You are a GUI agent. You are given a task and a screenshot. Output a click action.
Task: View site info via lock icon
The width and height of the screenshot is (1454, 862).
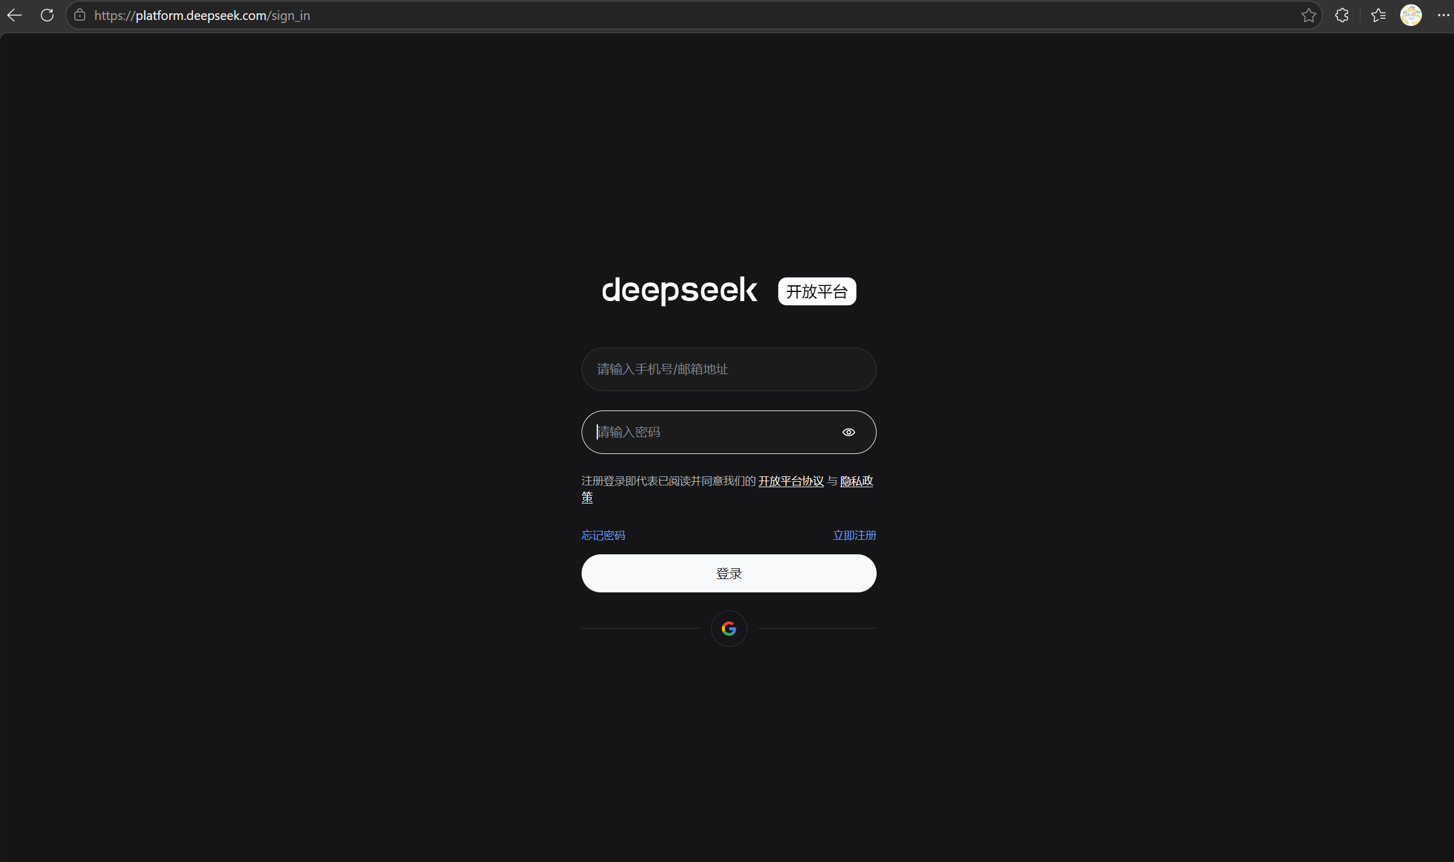[80, 15]
